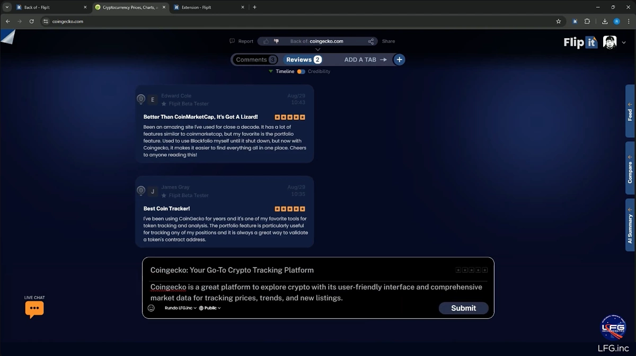Screen dimensions: 636x356
Task: Select the Reviews tab
Action: click(303, 60)
